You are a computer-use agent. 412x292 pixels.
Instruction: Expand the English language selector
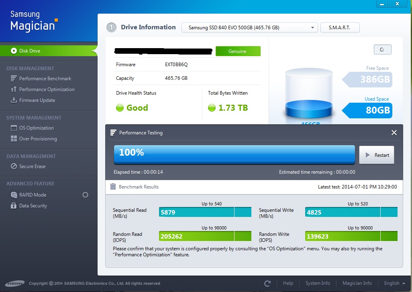click(x=394, y=283)
